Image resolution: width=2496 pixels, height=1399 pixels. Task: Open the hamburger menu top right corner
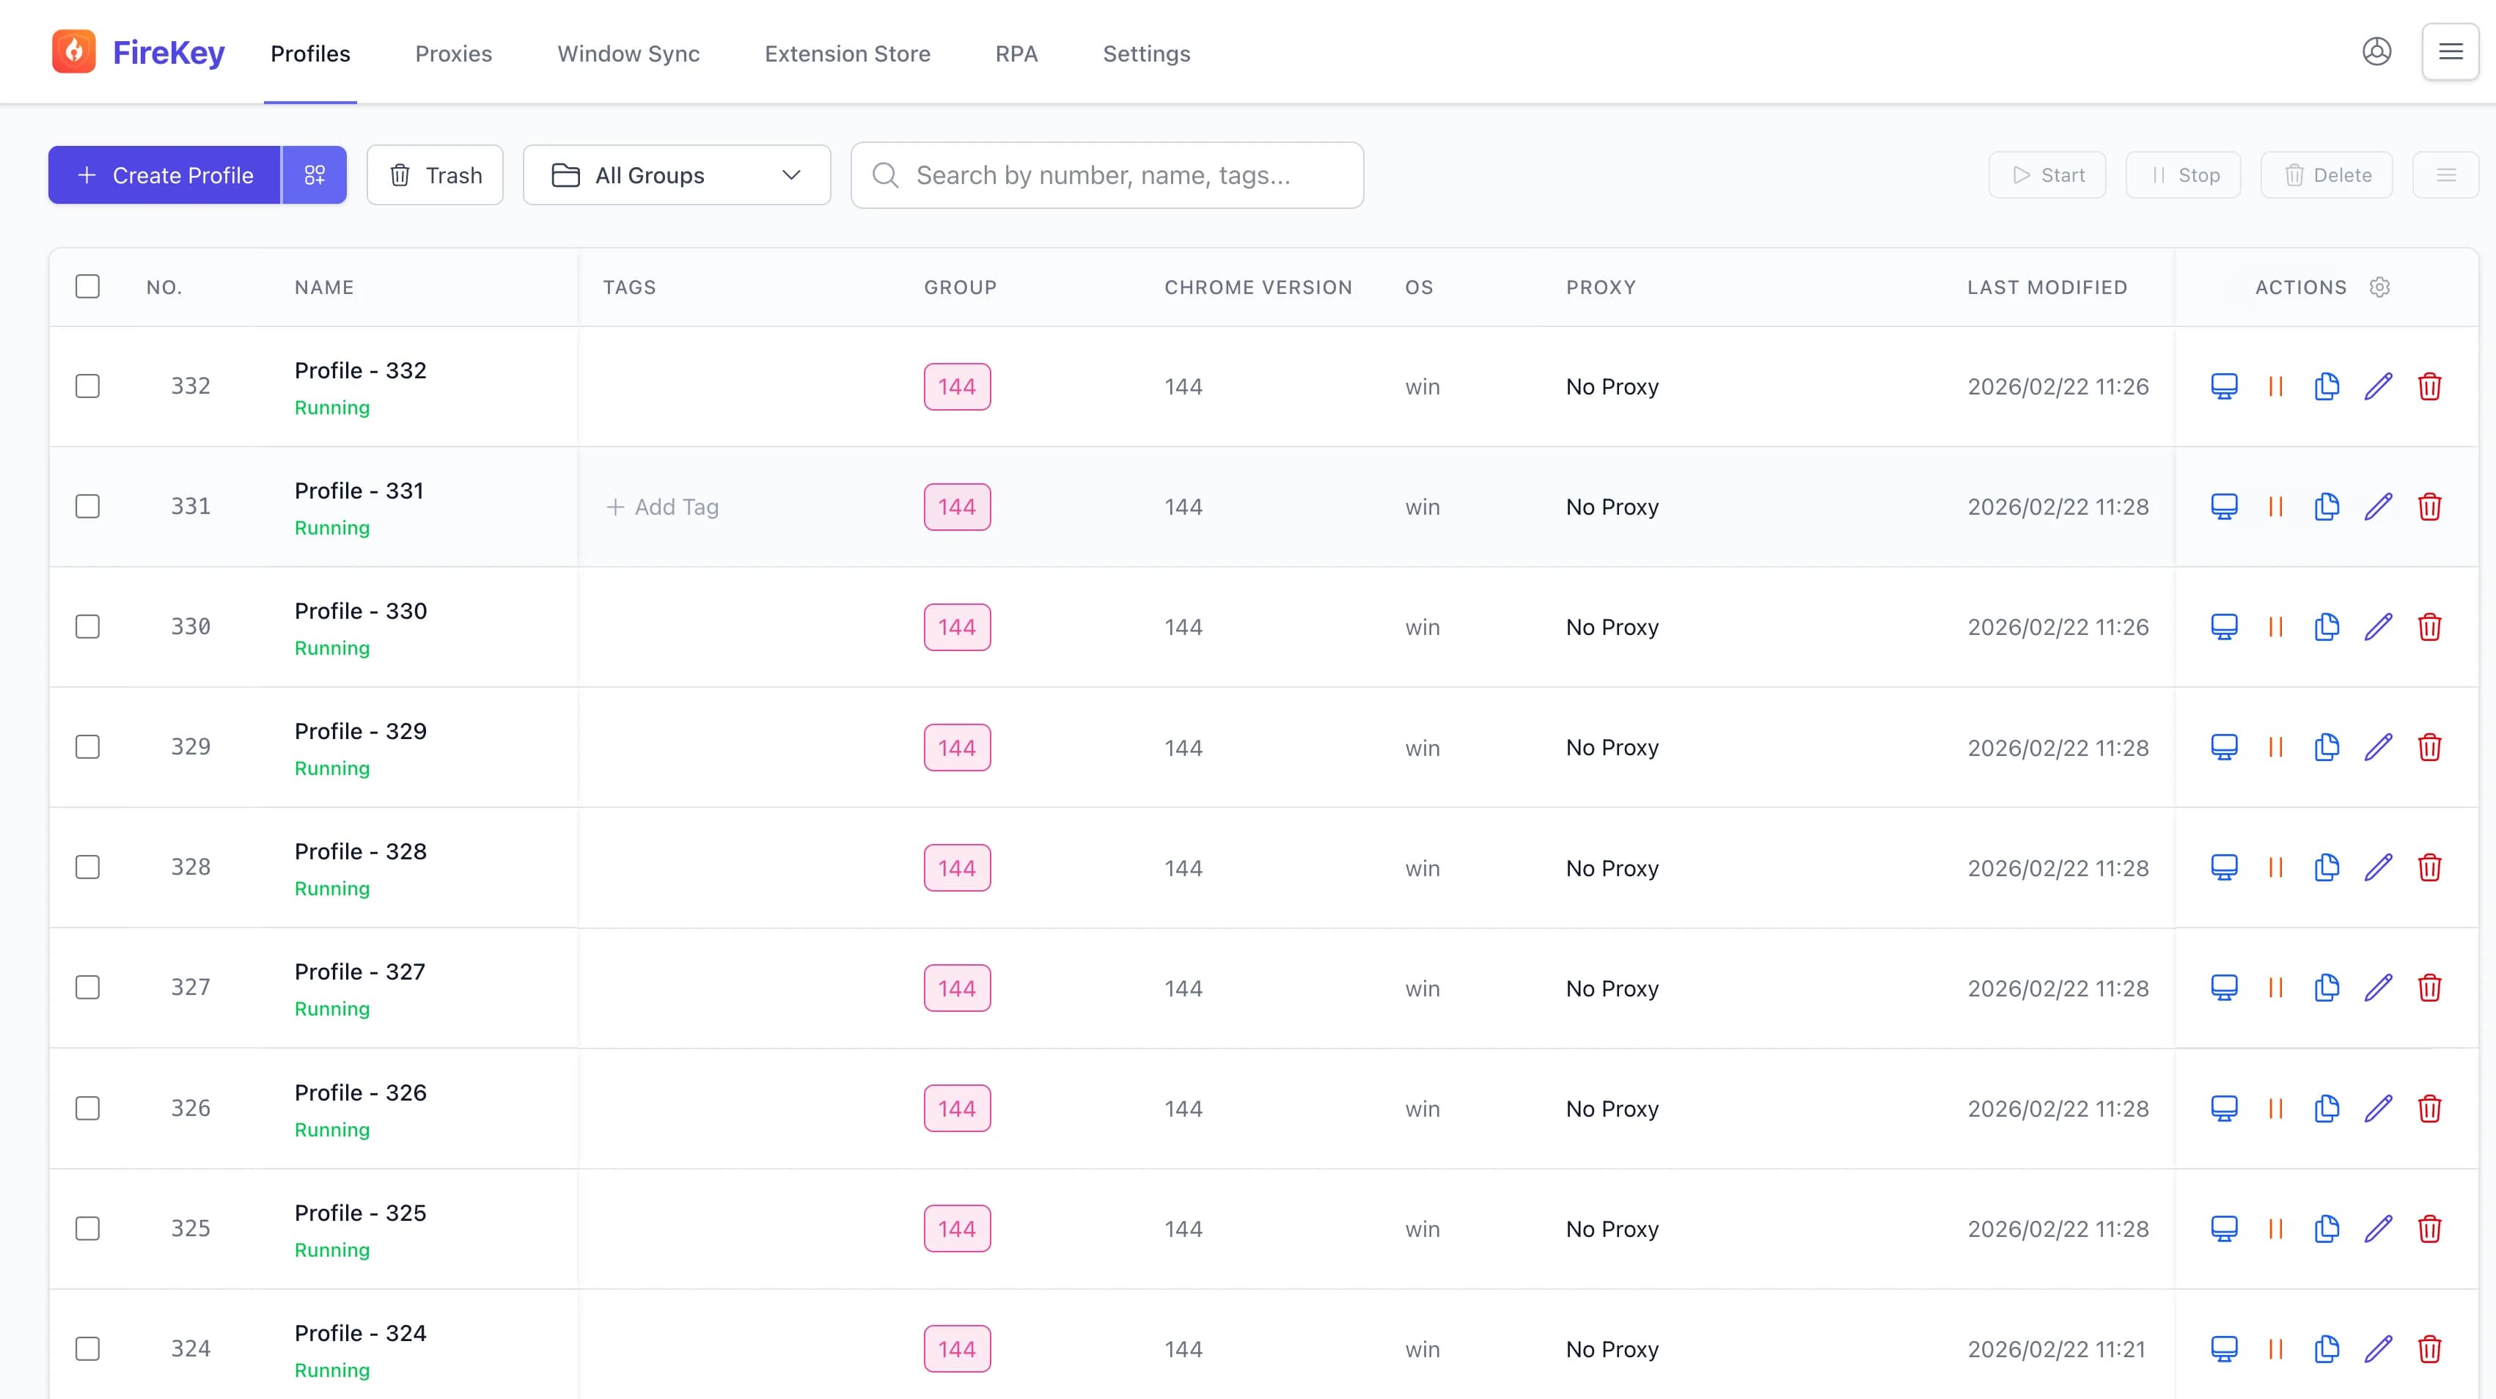click(2451, 51)
